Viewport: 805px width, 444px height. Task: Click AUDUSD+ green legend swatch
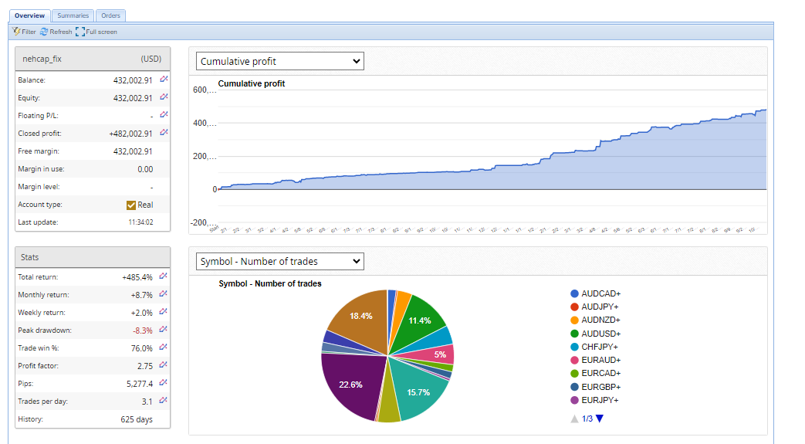pyautogui.click(x=574, y=334)
